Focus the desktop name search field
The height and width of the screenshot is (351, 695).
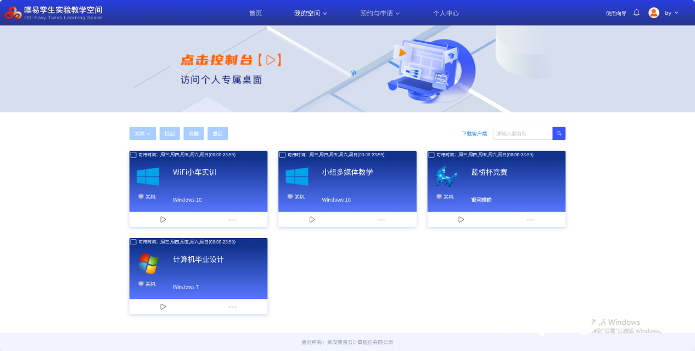click(522, 133)
